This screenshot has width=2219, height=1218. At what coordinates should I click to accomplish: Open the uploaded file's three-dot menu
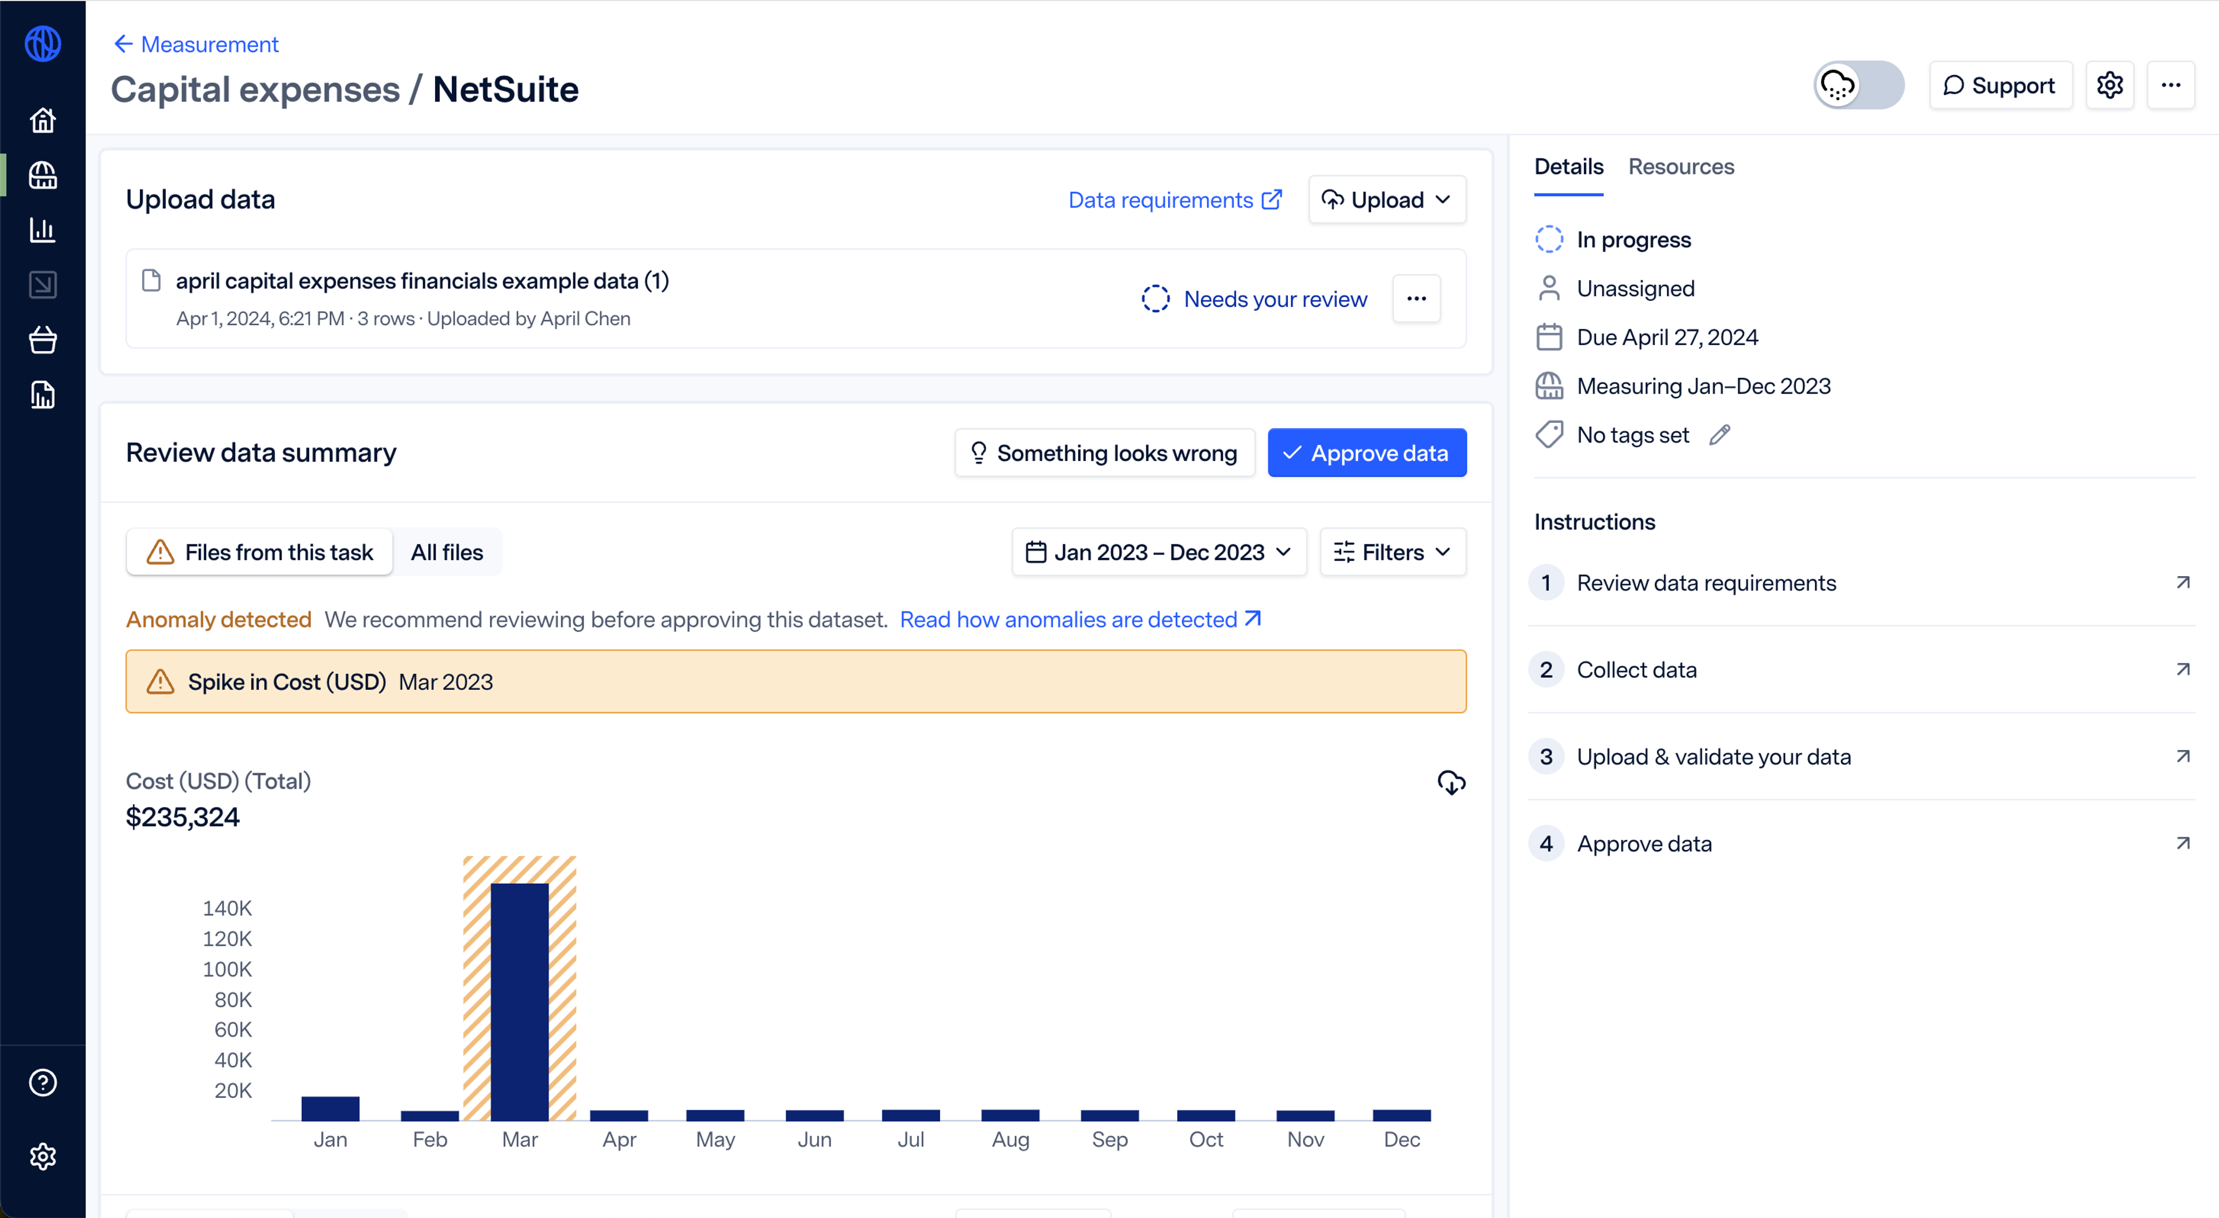(x=1416, y=299)
